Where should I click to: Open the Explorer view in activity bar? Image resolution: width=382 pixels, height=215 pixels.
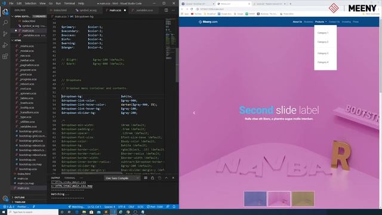click(5, 11)
